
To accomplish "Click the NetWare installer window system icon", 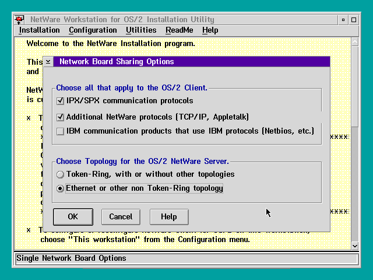I will click(x=19, y=19).
